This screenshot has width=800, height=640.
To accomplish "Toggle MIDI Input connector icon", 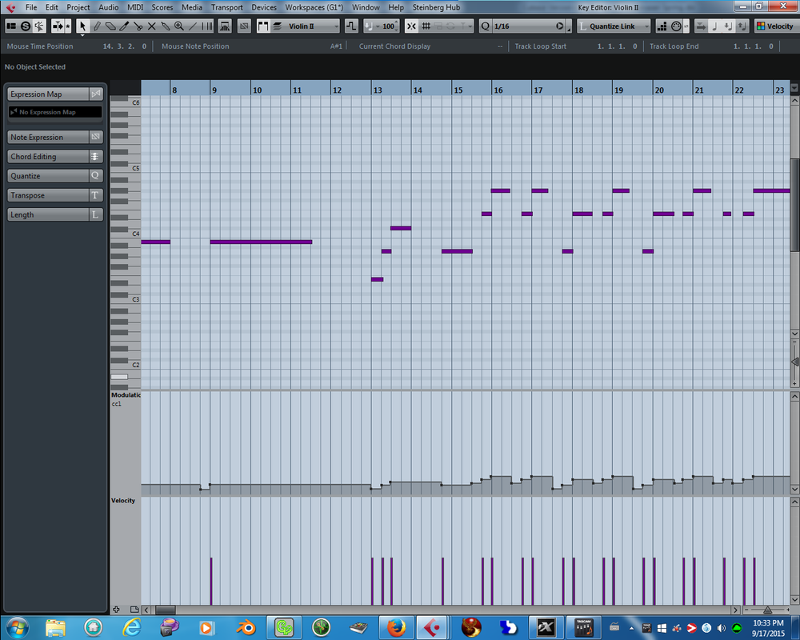I will click(677, 26).
